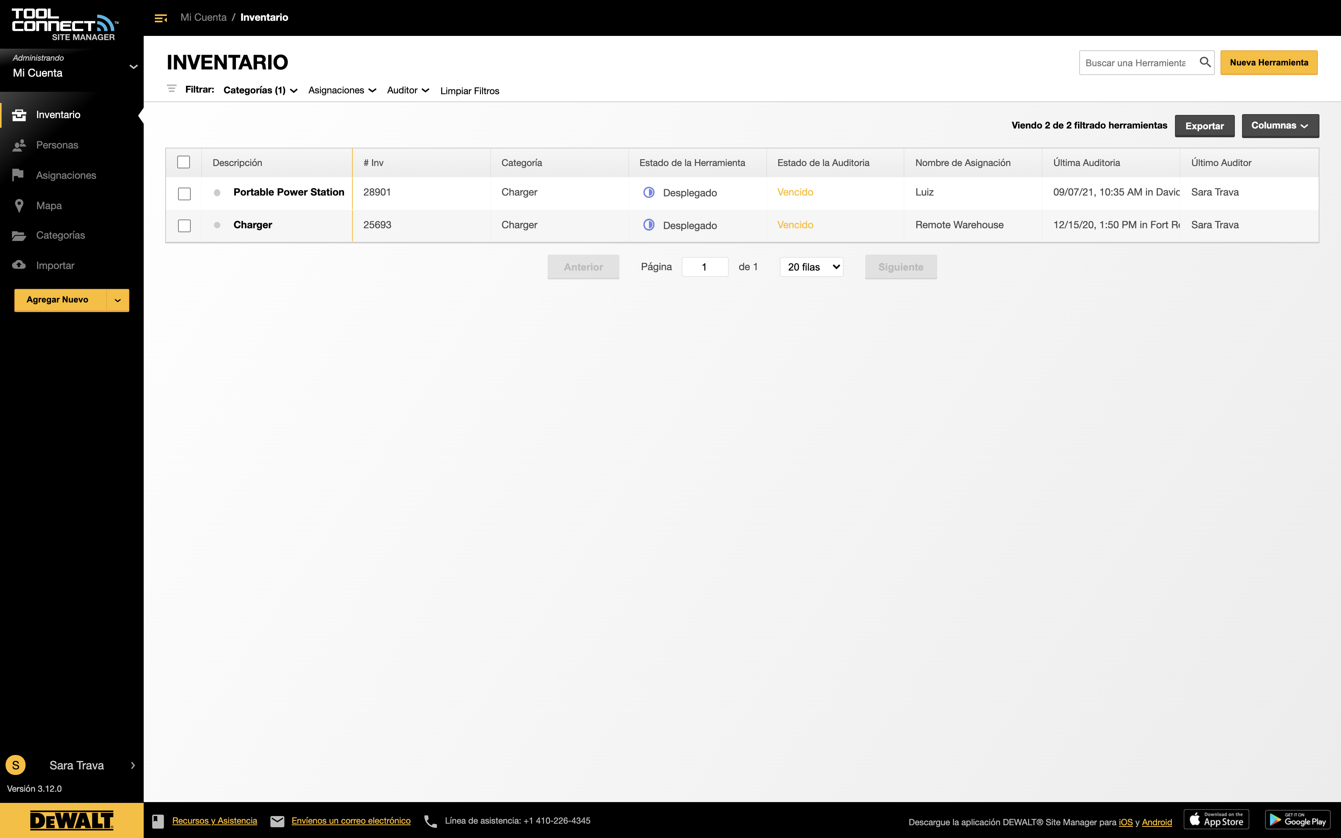
Task: Click the Nueva Herramienta button
Action: [1269, 63]
